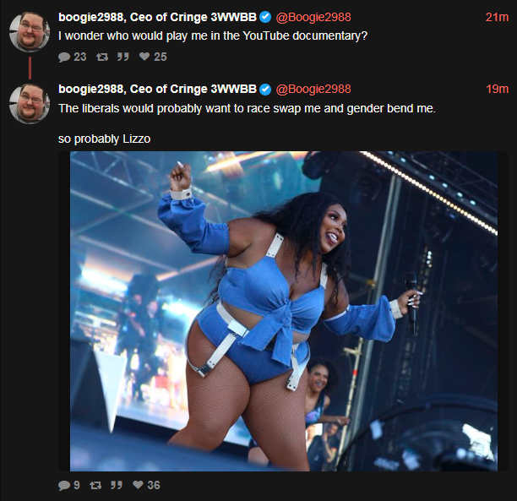Viewport: 517px width, 501px height.
Task: Open the 19m timestamp link
Action: click(x=498, y=89)
